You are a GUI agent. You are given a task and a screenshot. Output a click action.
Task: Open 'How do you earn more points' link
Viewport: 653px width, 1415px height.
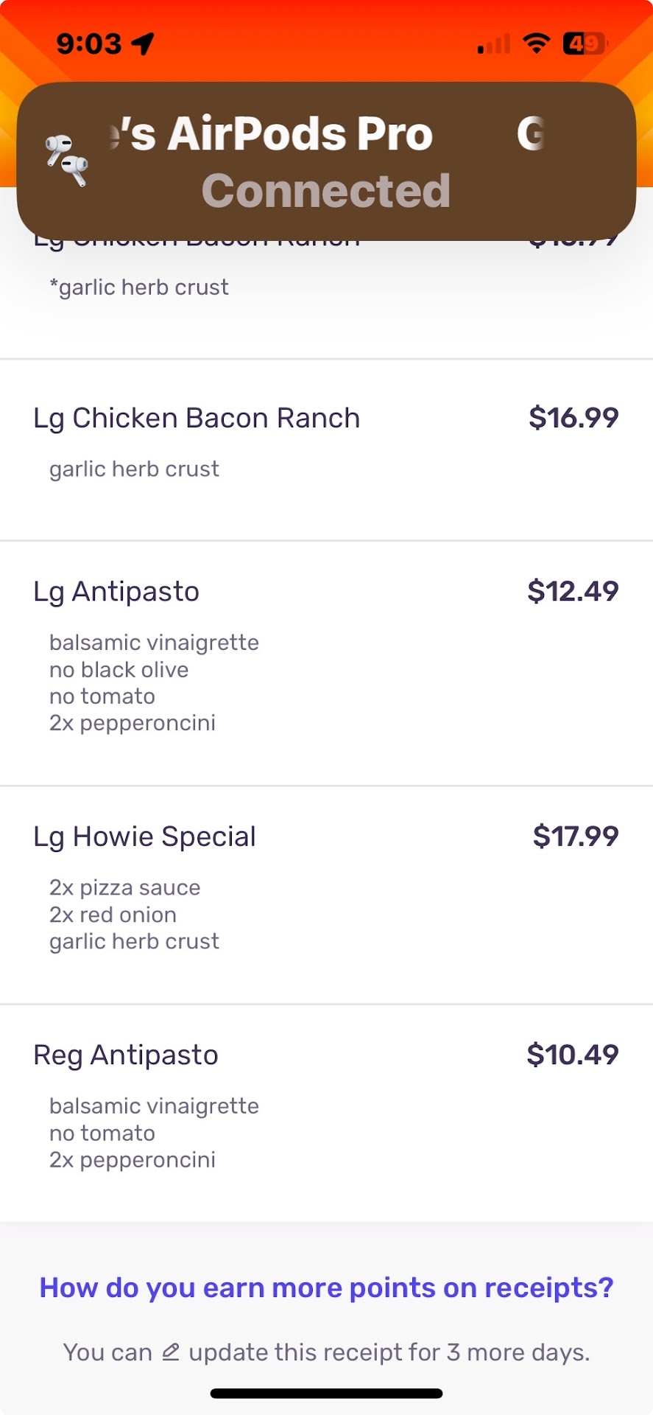pyautogui.click(x=326, y=1288)
